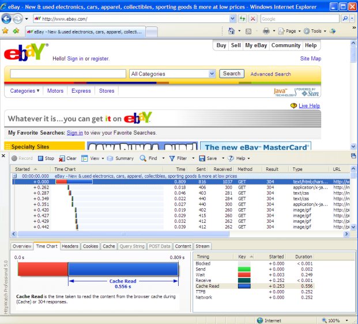Click the Google search box
The image size is (358, 324).
pyautogui.click(x=300, y=18)
